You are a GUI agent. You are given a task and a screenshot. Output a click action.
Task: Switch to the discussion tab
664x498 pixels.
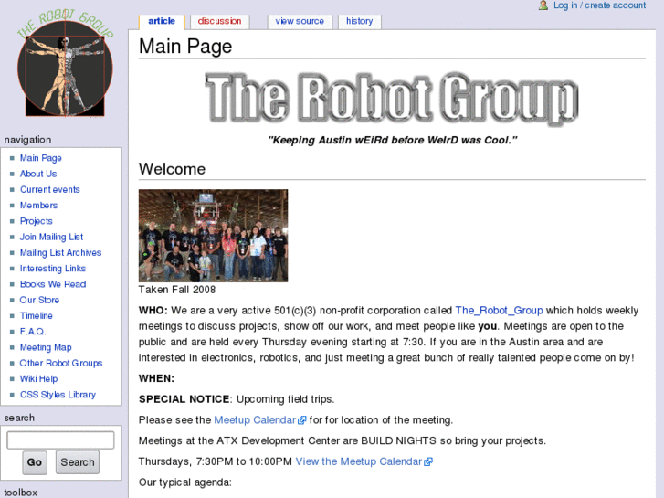pyautogui.click(x=219, y=21)
